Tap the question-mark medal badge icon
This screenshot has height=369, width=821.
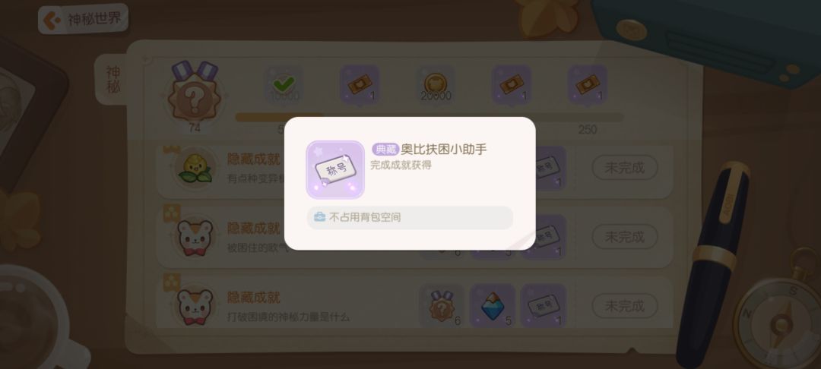click(195, 96)
